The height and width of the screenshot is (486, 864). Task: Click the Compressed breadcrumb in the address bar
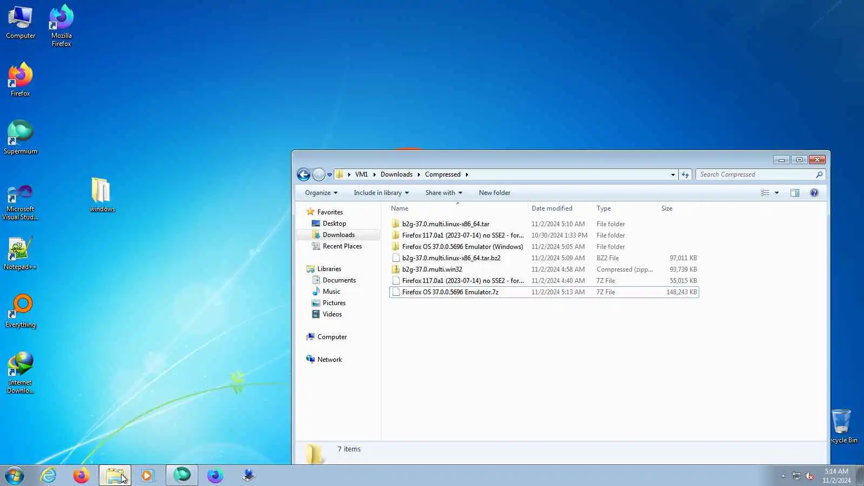click(x=443, y=174)
